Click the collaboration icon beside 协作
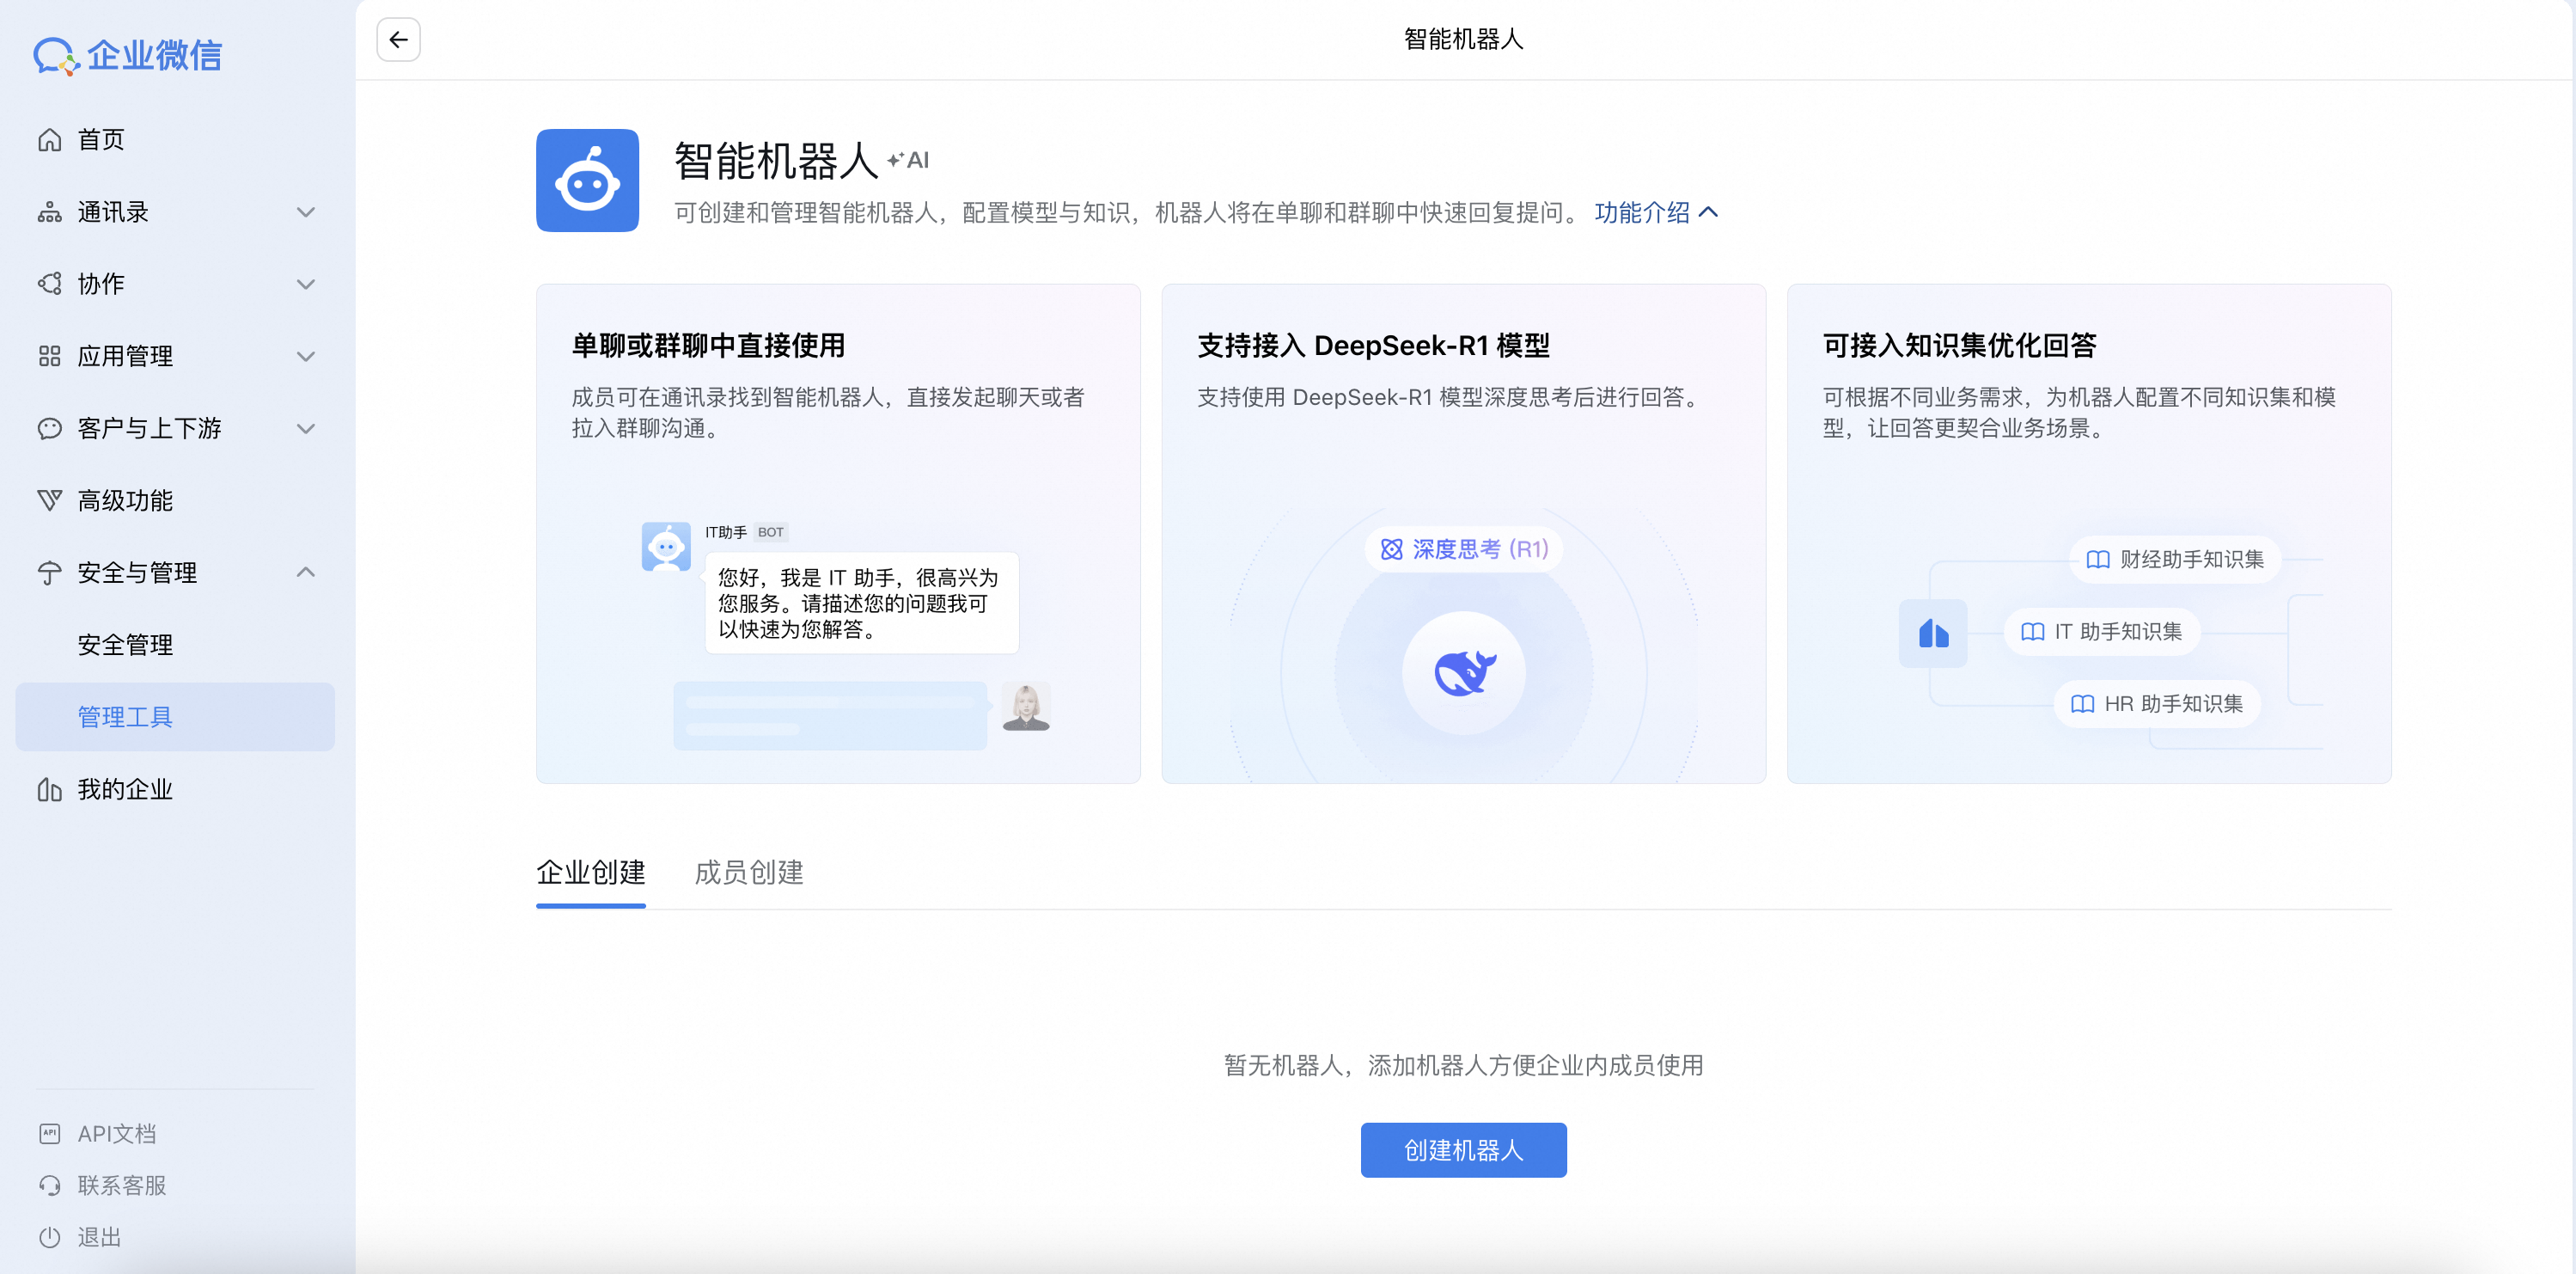The image size is (2576, 1274). (x=50, y=285)
